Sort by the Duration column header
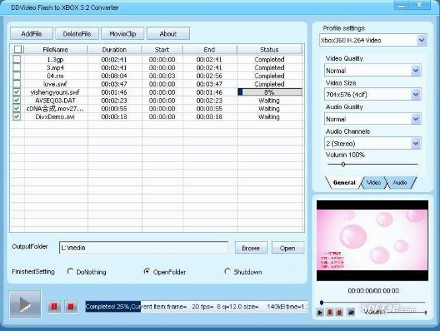 114,50
